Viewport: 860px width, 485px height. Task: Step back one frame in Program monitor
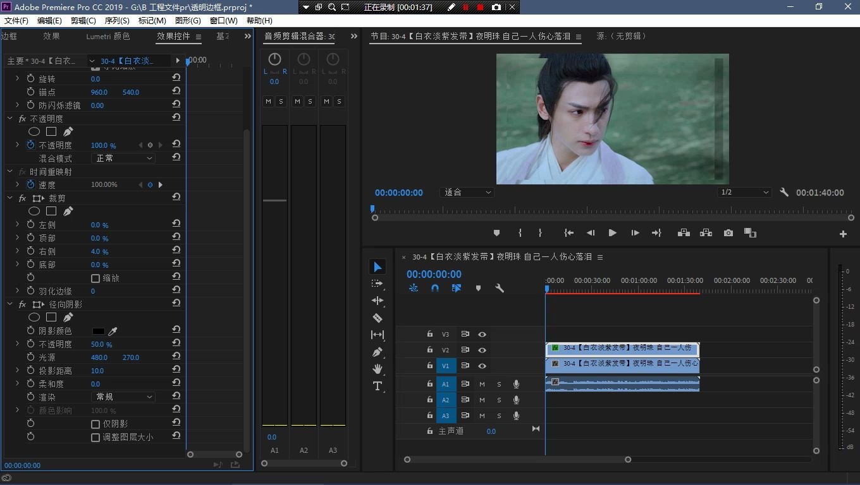[x=591, y=233]
